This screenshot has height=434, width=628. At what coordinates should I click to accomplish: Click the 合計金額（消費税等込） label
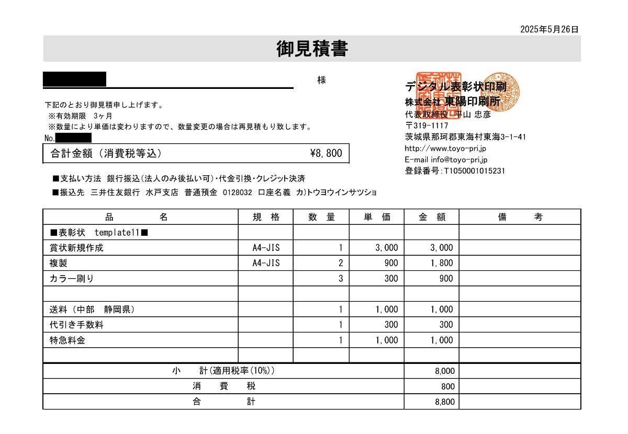pos(106,153)
